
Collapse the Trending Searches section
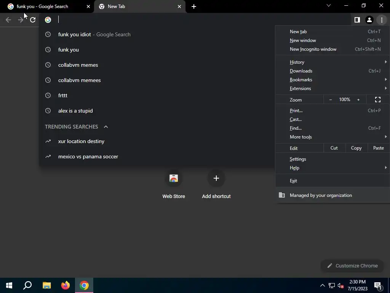click(x=106, y=127)
